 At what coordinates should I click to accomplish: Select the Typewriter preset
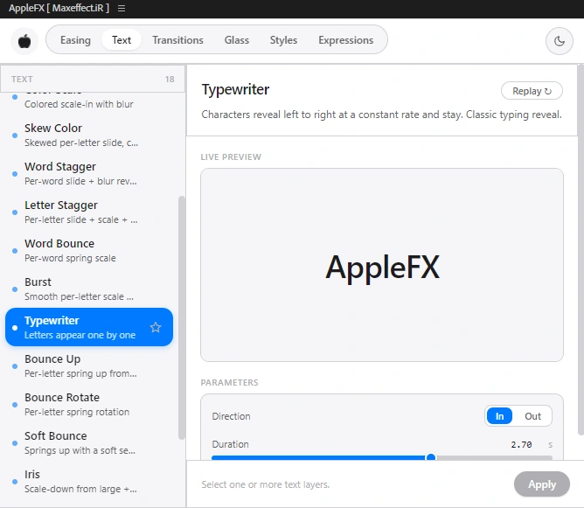point(89,327)
